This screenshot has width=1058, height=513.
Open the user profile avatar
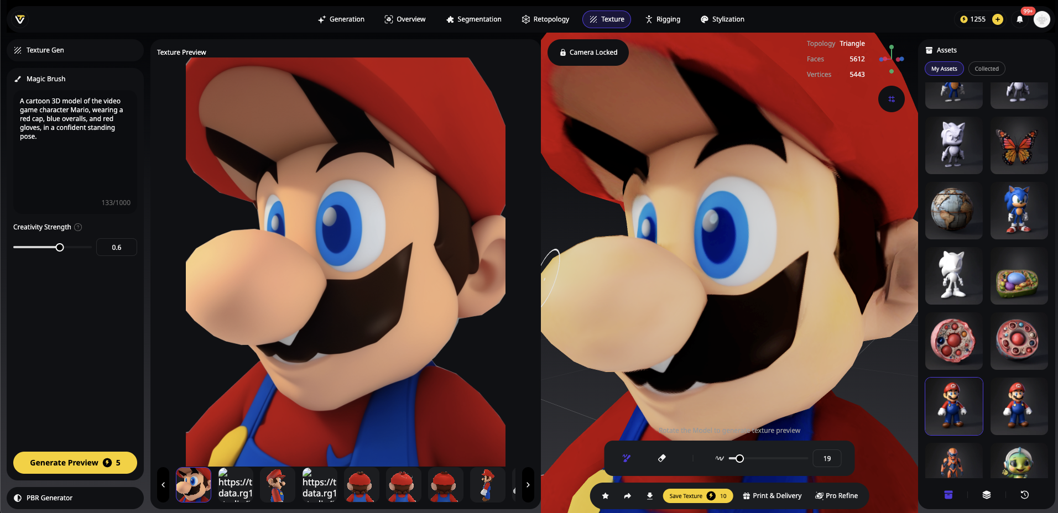pyautogui.click(x=1042, y=19)
